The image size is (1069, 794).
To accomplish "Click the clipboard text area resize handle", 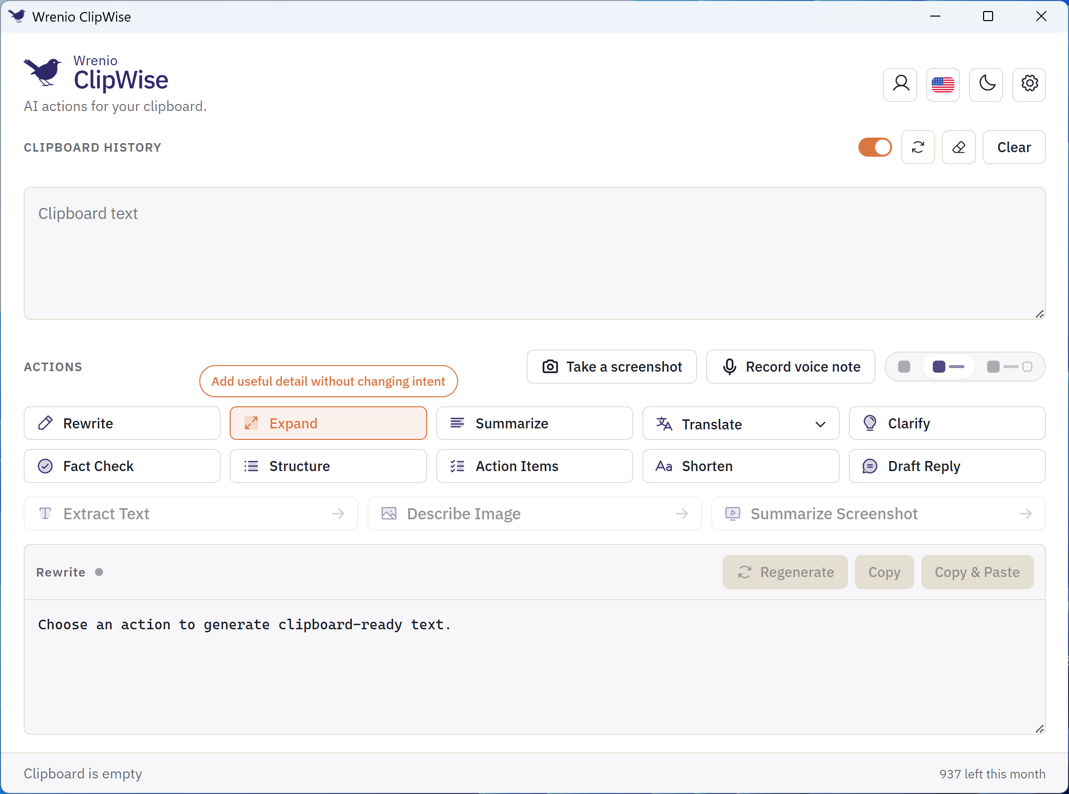I will (1040, 314).
